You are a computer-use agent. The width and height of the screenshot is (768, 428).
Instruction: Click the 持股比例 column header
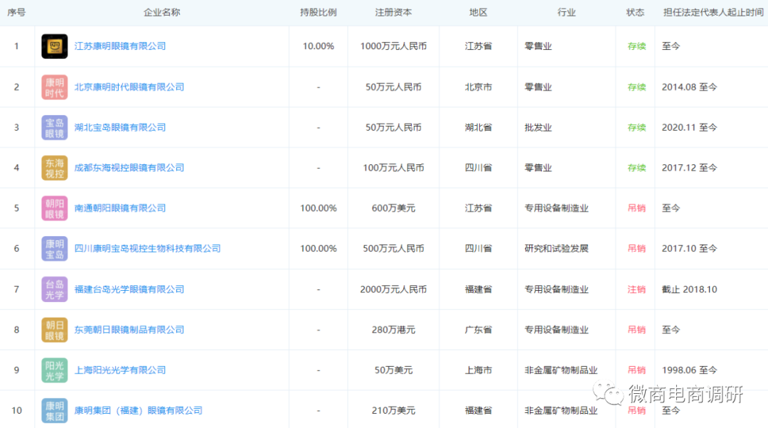[318, 12]
